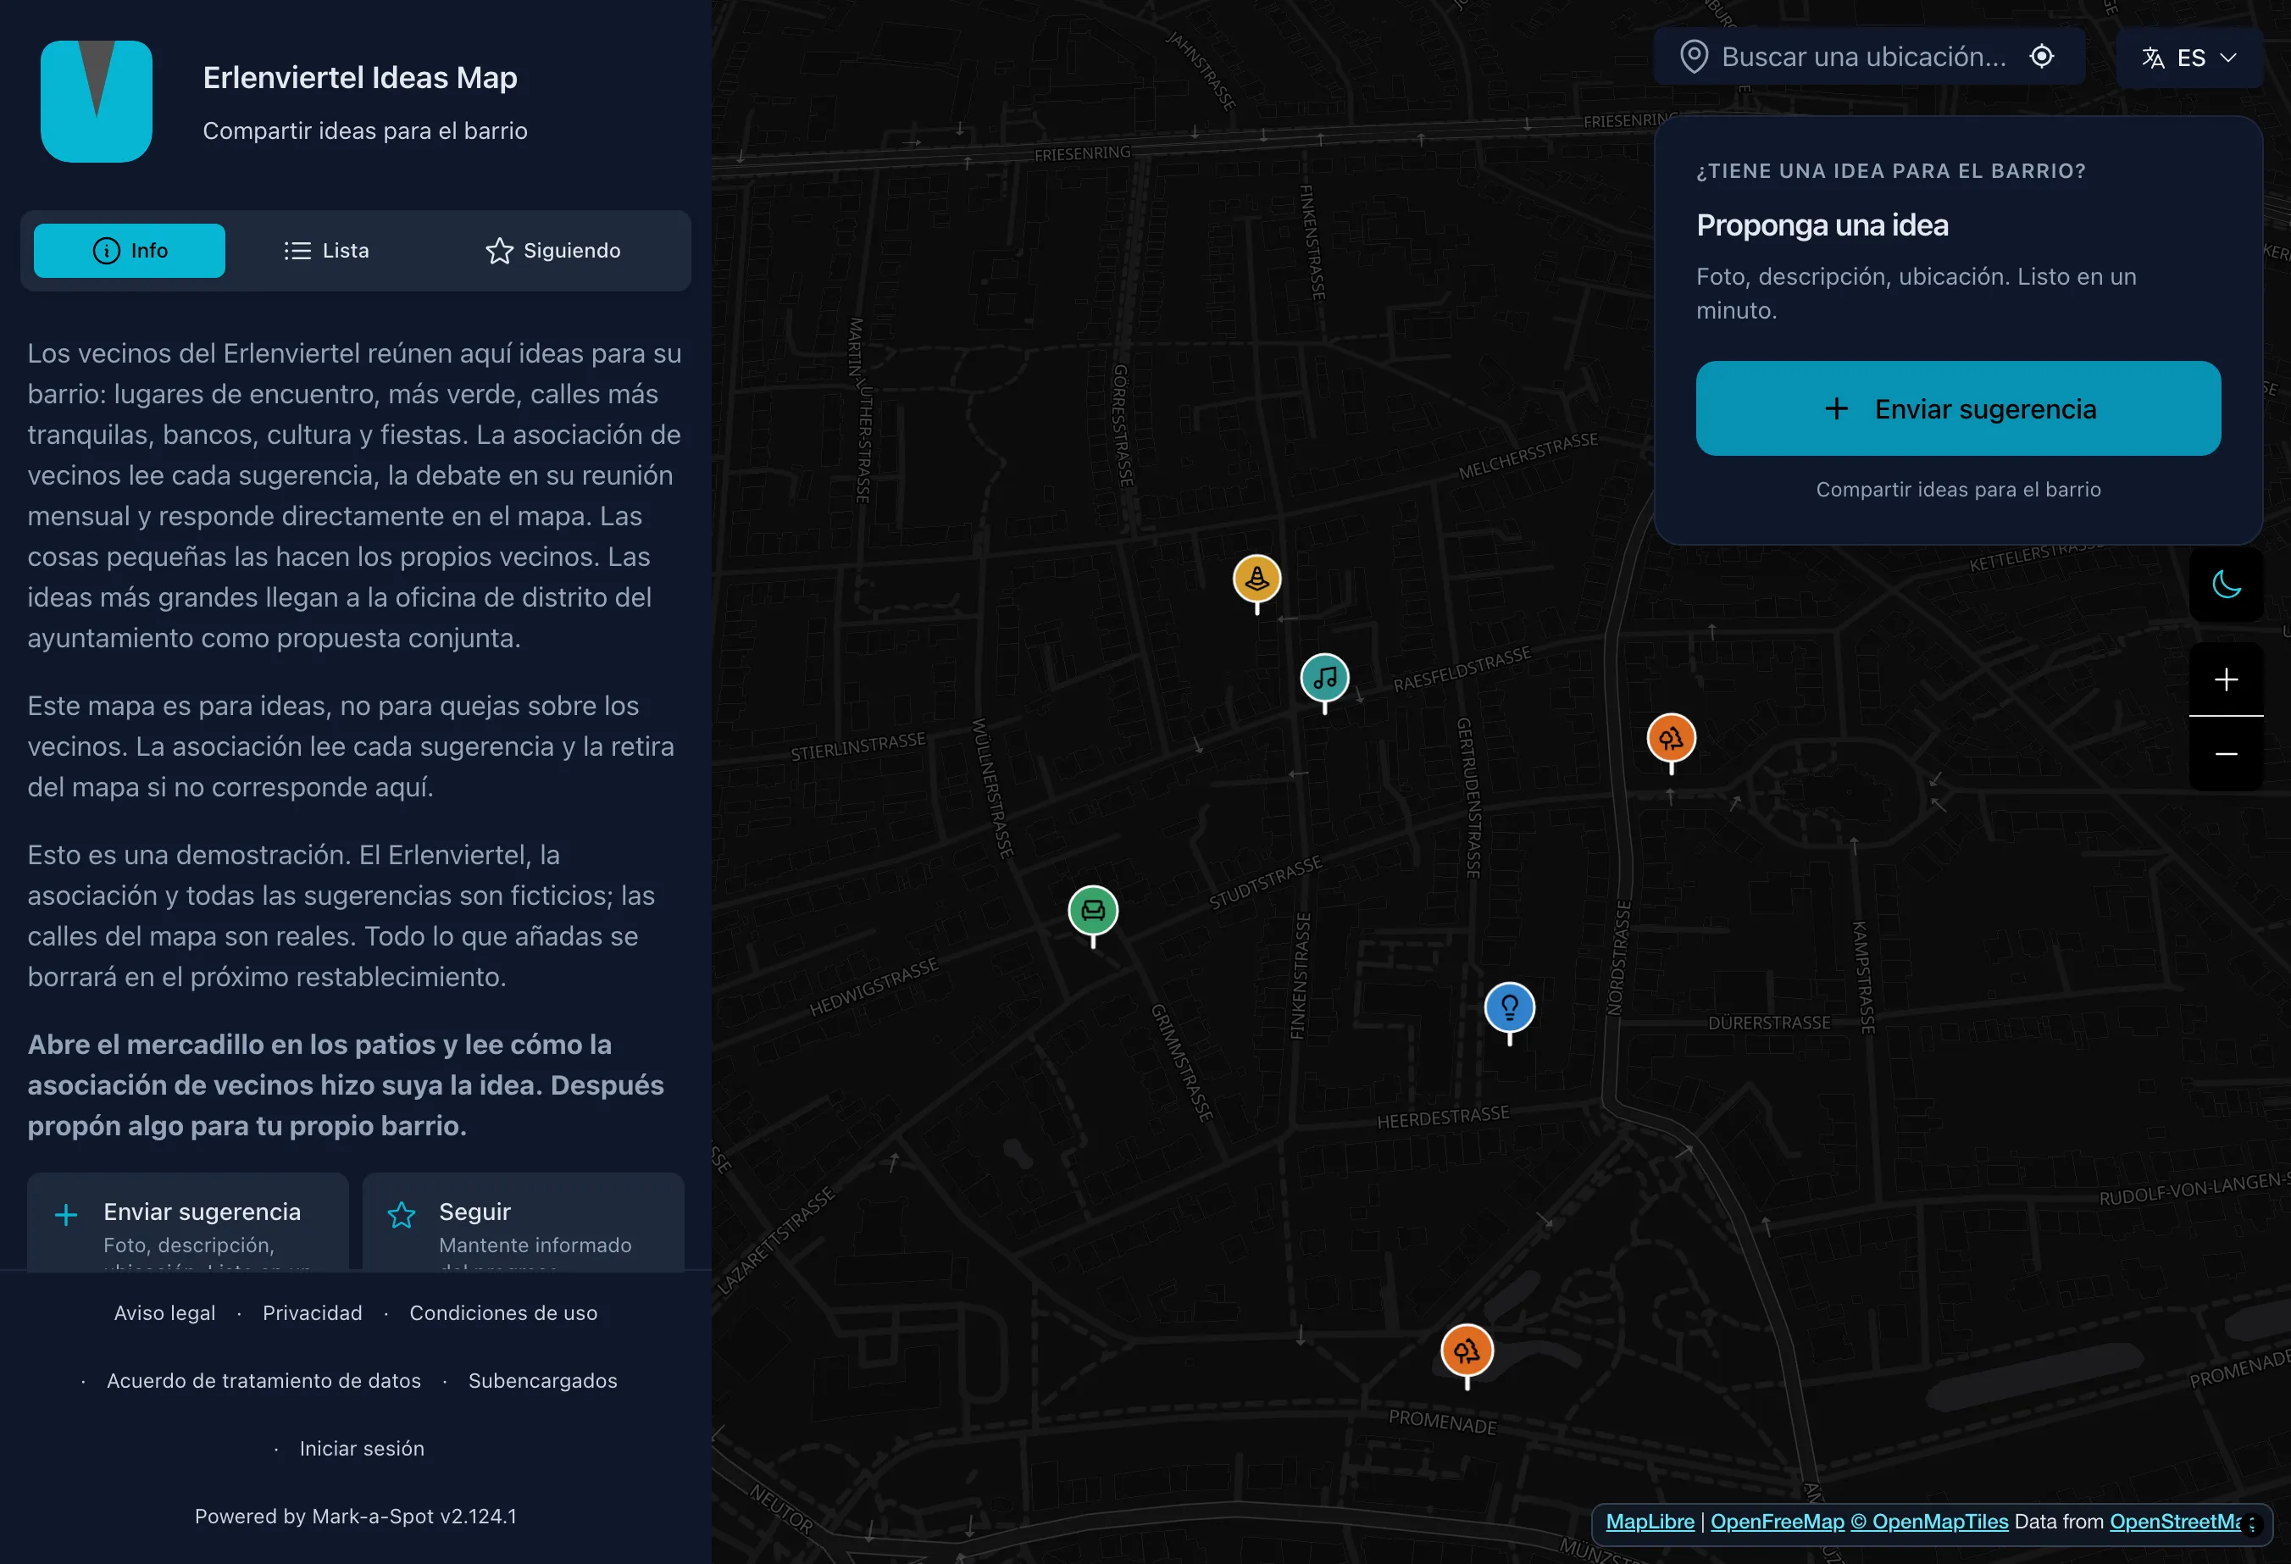Switch to the Lista tab
The image size is (2291, 1564).
326,250
